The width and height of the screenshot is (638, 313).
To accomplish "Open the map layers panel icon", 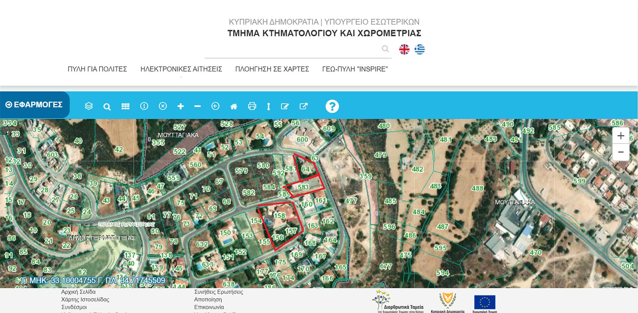I will pyautogui.click(x=89, y=106).
